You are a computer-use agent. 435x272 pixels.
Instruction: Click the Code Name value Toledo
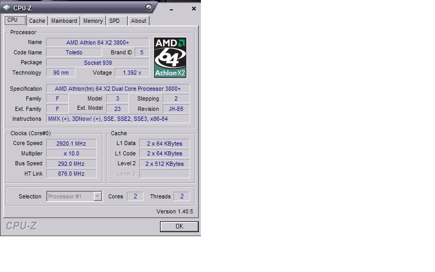(x=74, y=52)
